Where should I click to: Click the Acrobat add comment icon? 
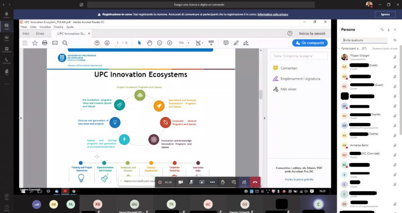pos(226,43)
